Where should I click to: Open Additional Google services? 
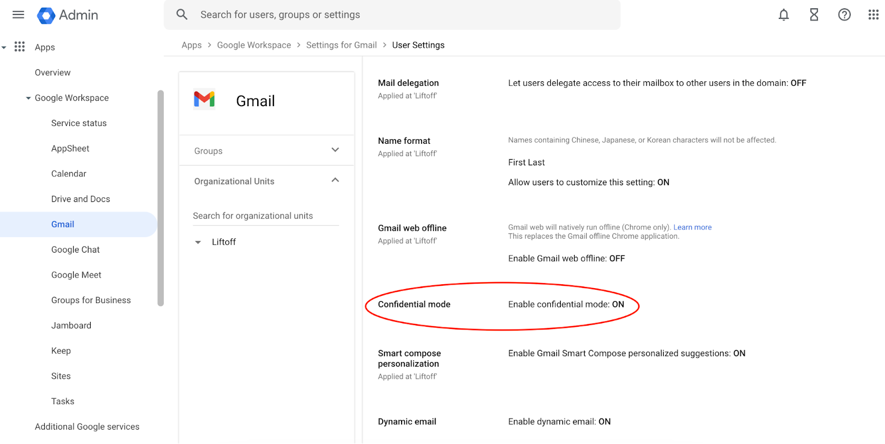coord(87,427)
